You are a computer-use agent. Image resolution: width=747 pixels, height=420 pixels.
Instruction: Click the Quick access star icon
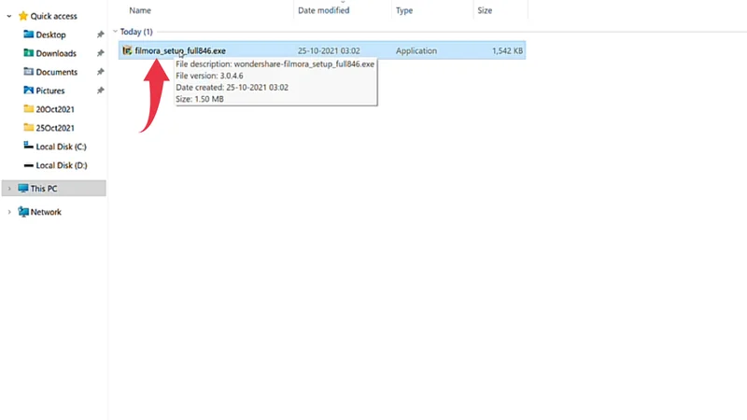pyautogui.click(x=23, y=16)
